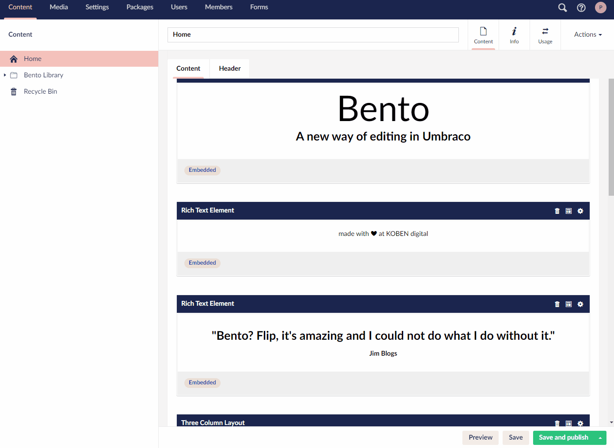Open settings gear on KOBEN digital element
The height and width of the screenshot is (448, 614).
click(580, 211)
